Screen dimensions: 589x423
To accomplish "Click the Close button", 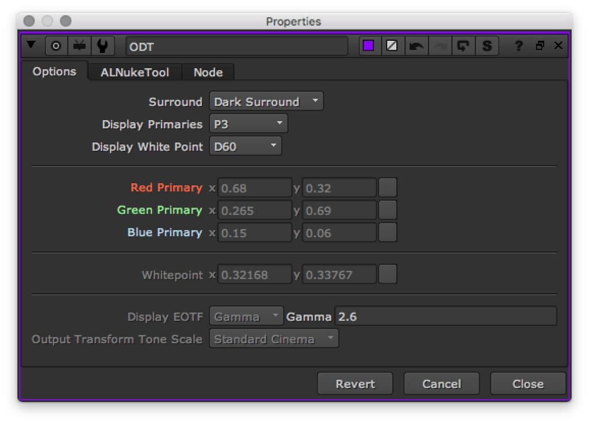I will click(527, 383).
